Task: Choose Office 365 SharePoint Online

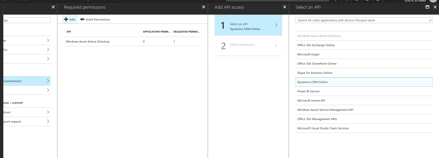Action: coord(364,64)
